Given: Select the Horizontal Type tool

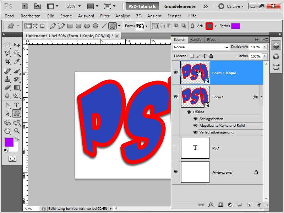Looking at the screenshot, I should pos(16,105).
